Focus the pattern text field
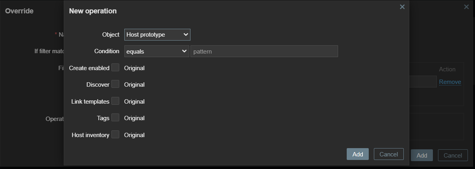The height and width of the screenshot is (169, 475). 264,51
